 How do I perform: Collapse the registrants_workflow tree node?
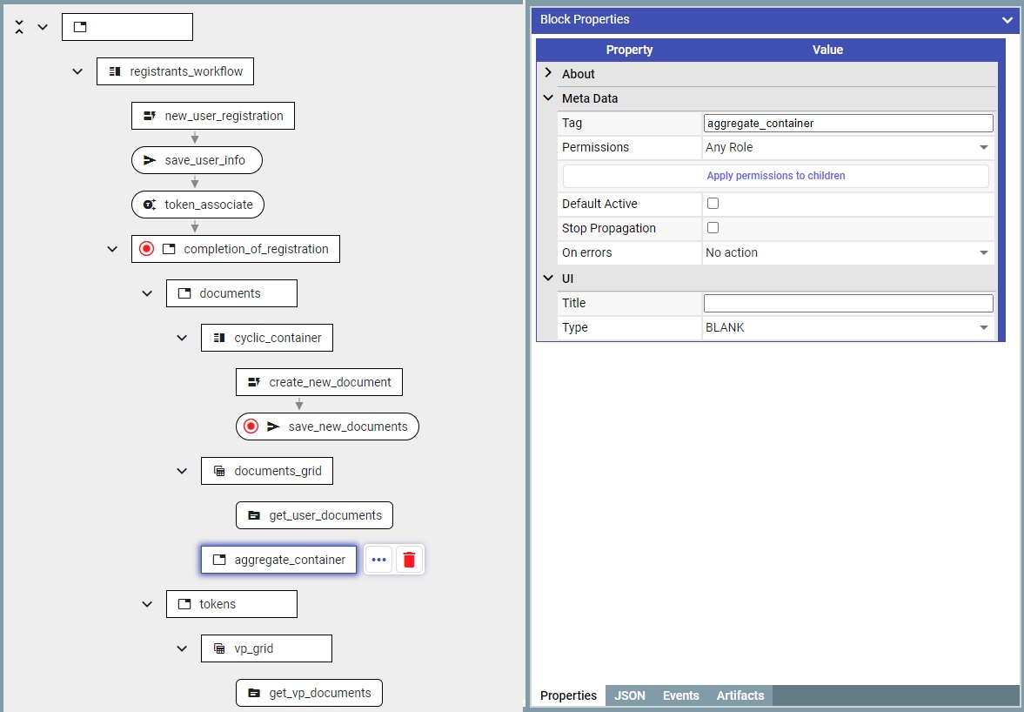point(77,71)
